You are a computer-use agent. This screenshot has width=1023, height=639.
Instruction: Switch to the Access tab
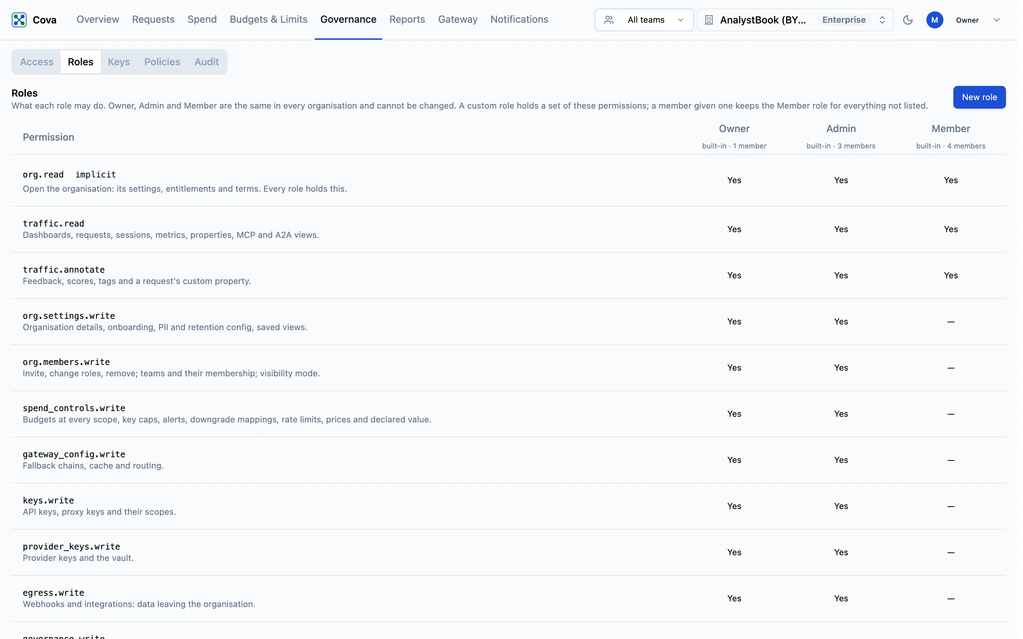(x=37, y=62)
